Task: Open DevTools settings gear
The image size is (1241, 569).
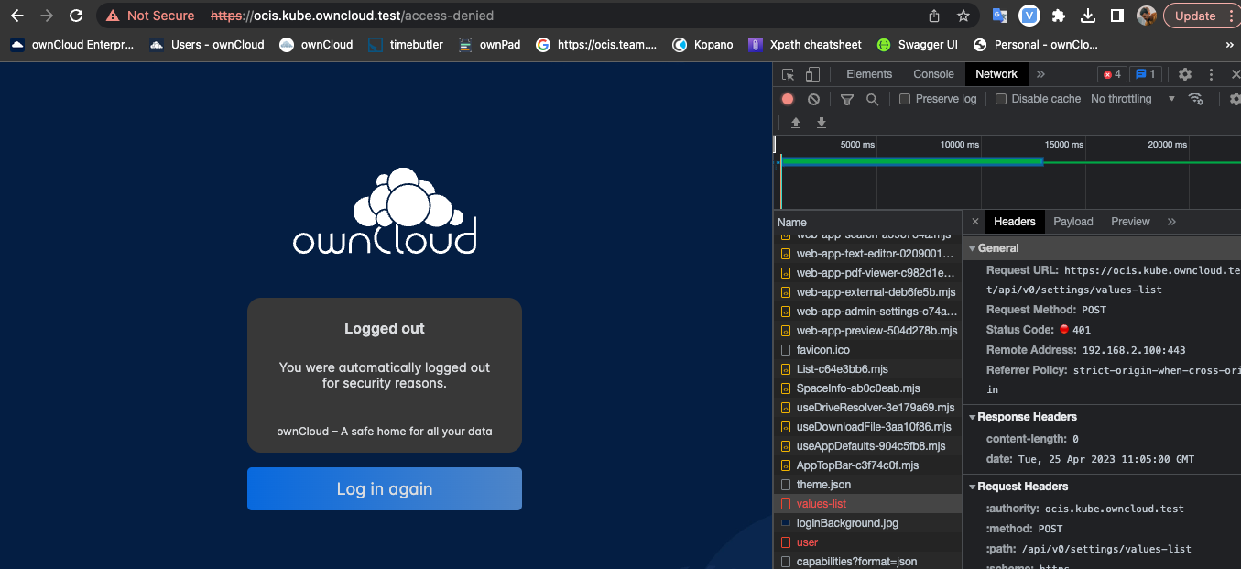Action: click(1185, 74)
